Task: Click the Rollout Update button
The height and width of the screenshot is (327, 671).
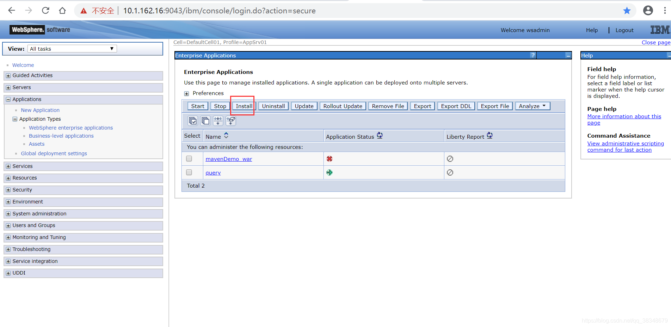Action: 343,106
